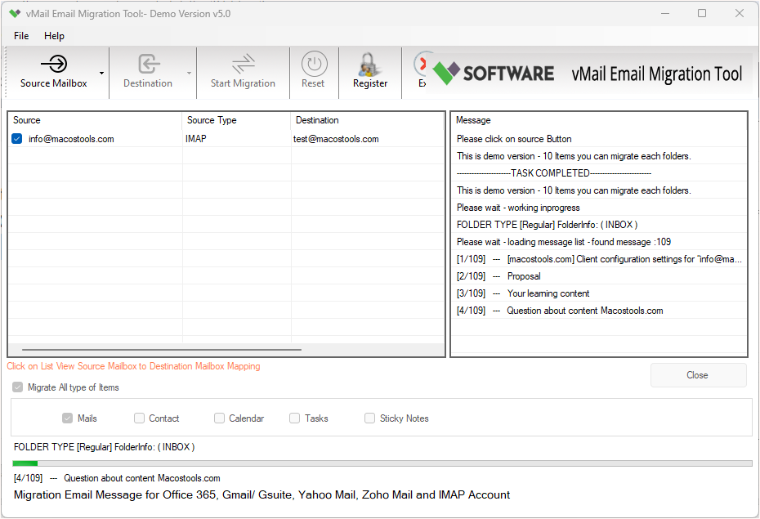The height and width of the screenshot is (519, 760).
Task: Click the Close button
Action: point(698,375)
